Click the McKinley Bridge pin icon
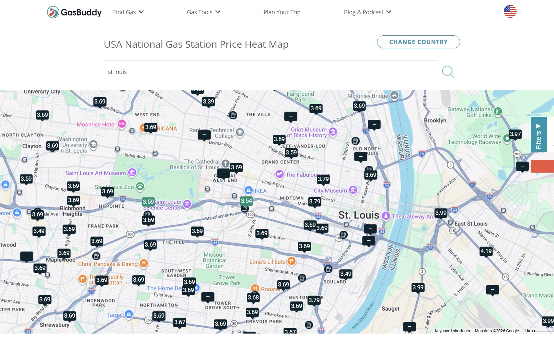Image resolution: width=554 pixels, height=341 pixels. pos(394,95)
